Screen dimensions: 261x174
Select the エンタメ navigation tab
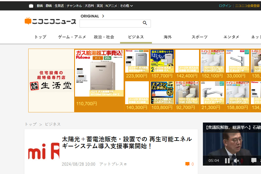(231, 37)
